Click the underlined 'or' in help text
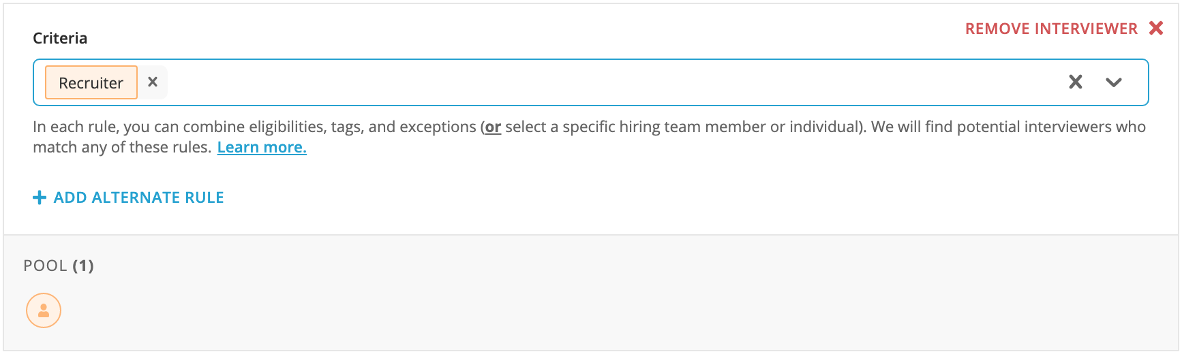1182x354 pixels. click(x=493, y=127)
